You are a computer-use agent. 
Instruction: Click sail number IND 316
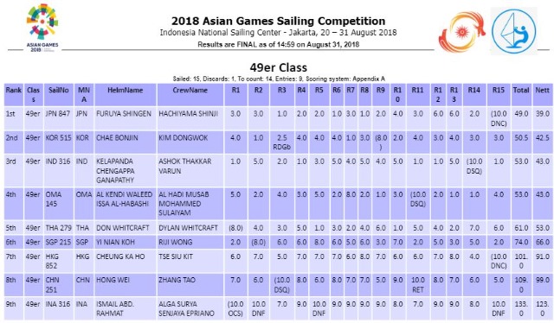pyautogui.click(x=58, y=161)
